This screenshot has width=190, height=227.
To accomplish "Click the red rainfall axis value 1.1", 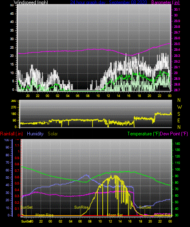I will pos(17,145).
